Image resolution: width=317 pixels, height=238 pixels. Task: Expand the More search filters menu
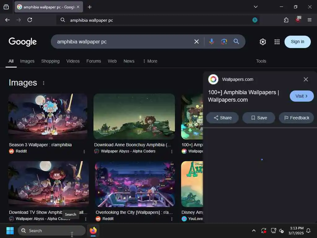150,61
